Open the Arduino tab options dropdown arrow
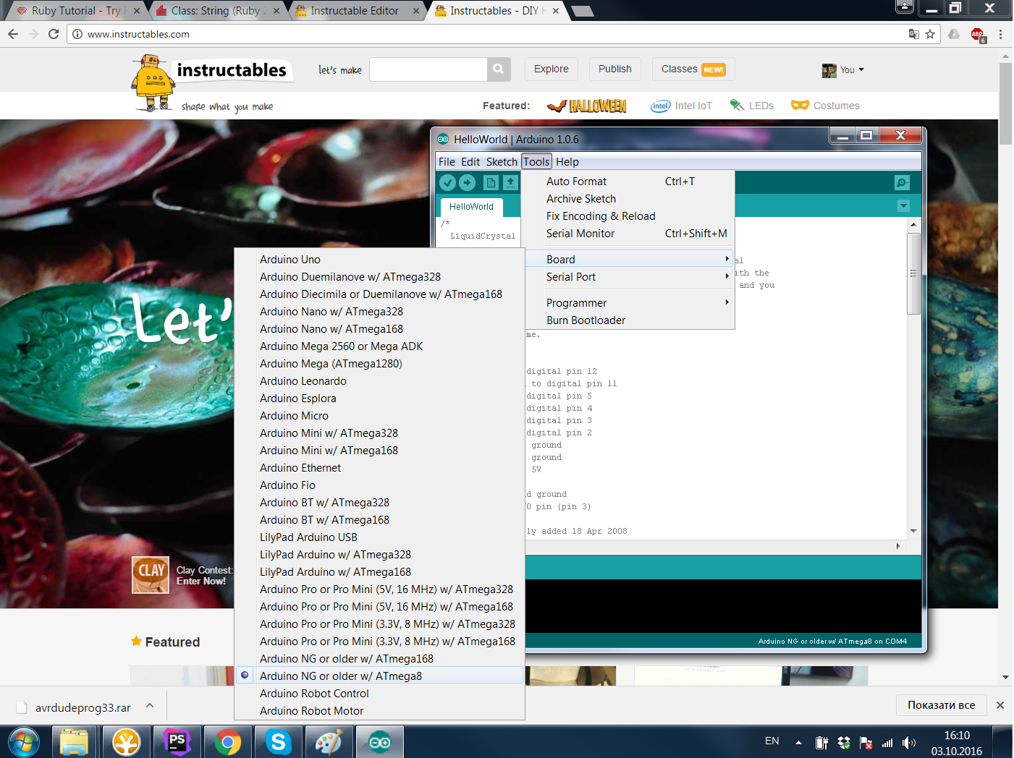The width and height of the screenshot is (1014, 758). click(903, 206)
